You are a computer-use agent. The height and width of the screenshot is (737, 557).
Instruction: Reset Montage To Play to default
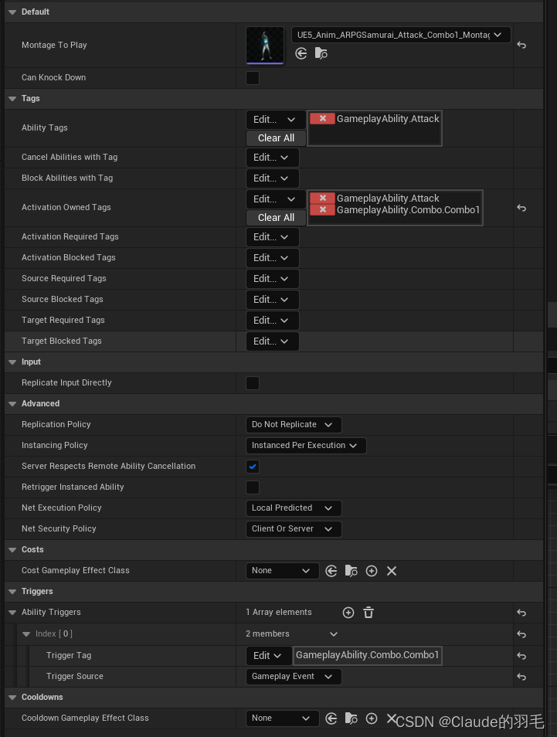click(x=521, y=45)
